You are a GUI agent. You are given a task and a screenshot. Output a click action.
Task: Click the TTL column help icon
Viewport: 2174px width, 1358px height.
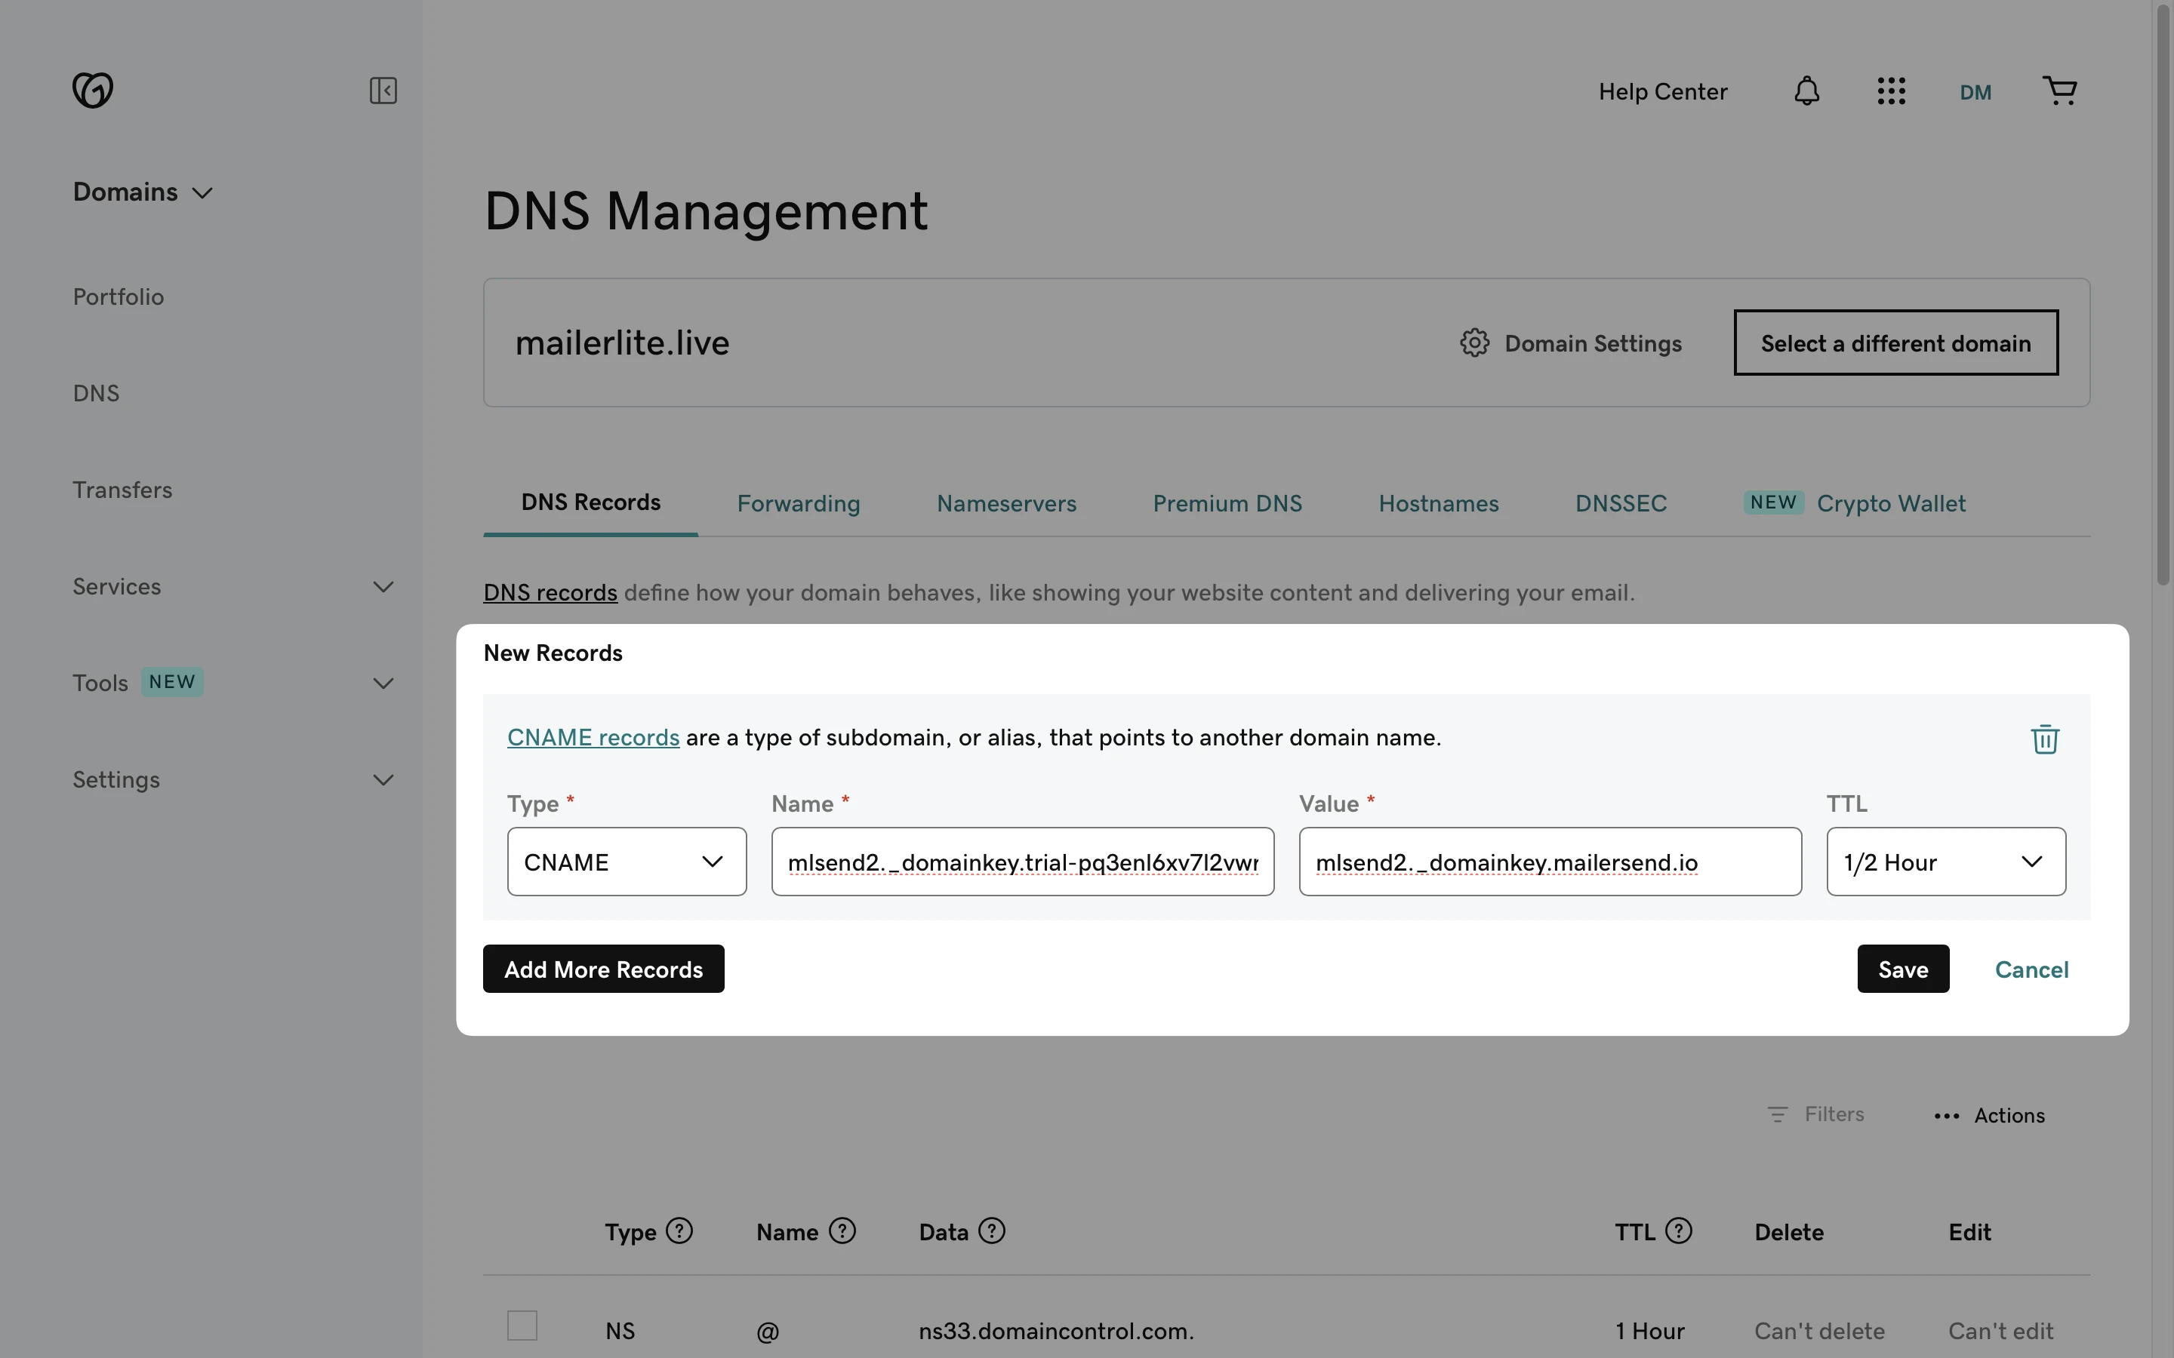1678,1230
